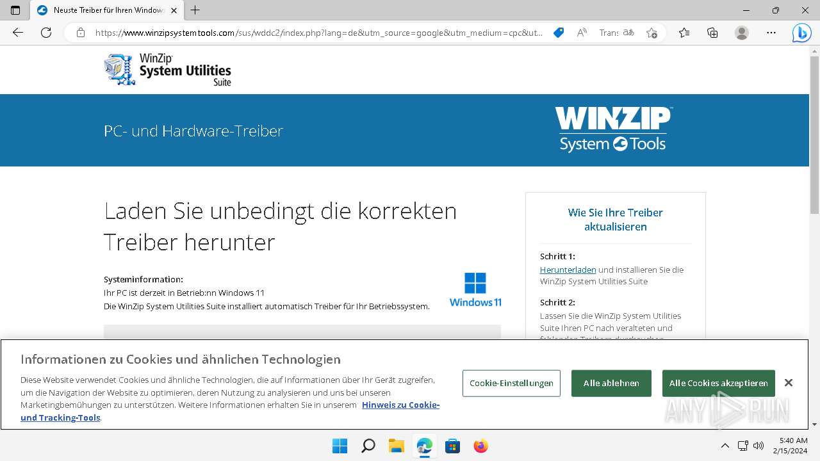The width and height of the screenshot is (820, 461).
Task: Launch File Explorer from the taskbar
Action: (x=396, y=446)
